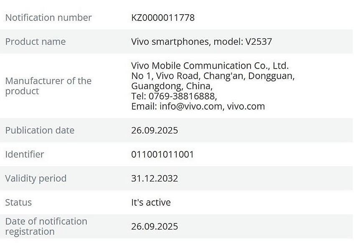
Task: Select the notification number KZ0000011778
Action: click(x=163, y=18)
